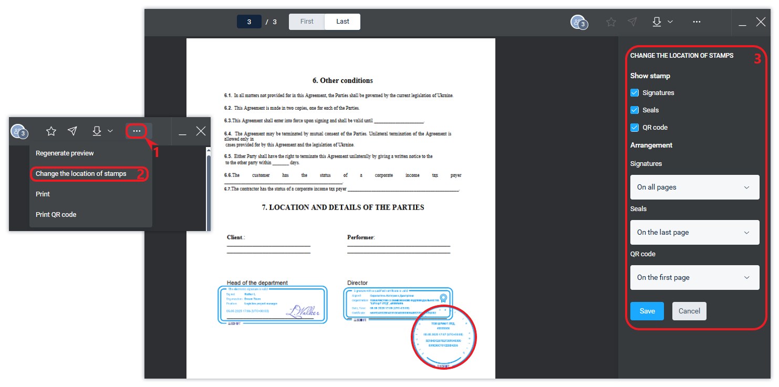This screenshot has width=779, height=387.
Task: Click the vertical scrollbar in the small menu panel
Action: 209,189
